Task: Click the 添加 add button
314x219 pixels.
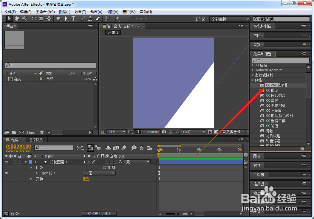Action: click(x=114, y=167)
